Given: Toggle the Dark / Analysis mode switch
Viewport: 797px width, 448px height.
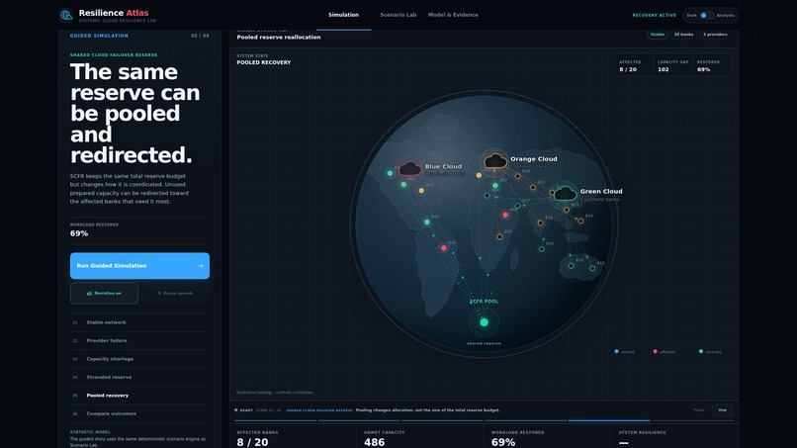Looking at the screenshot, I should [707, 15].
